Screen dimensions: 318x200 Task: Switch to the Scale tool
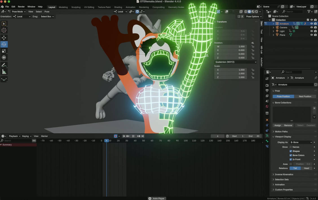click(x=4, y=51)
